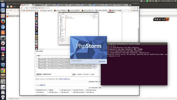Open the file manager Open button dropdown arrow
This screenshot has width=177, height=100.
[x=18, y=7]
